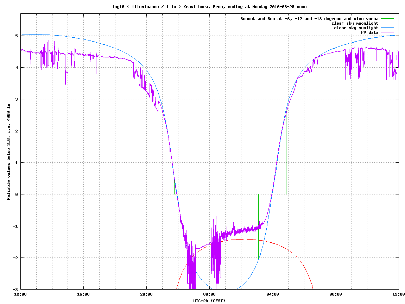
Task: Click the '00:00' x-axis tick label
Action: 209,294
